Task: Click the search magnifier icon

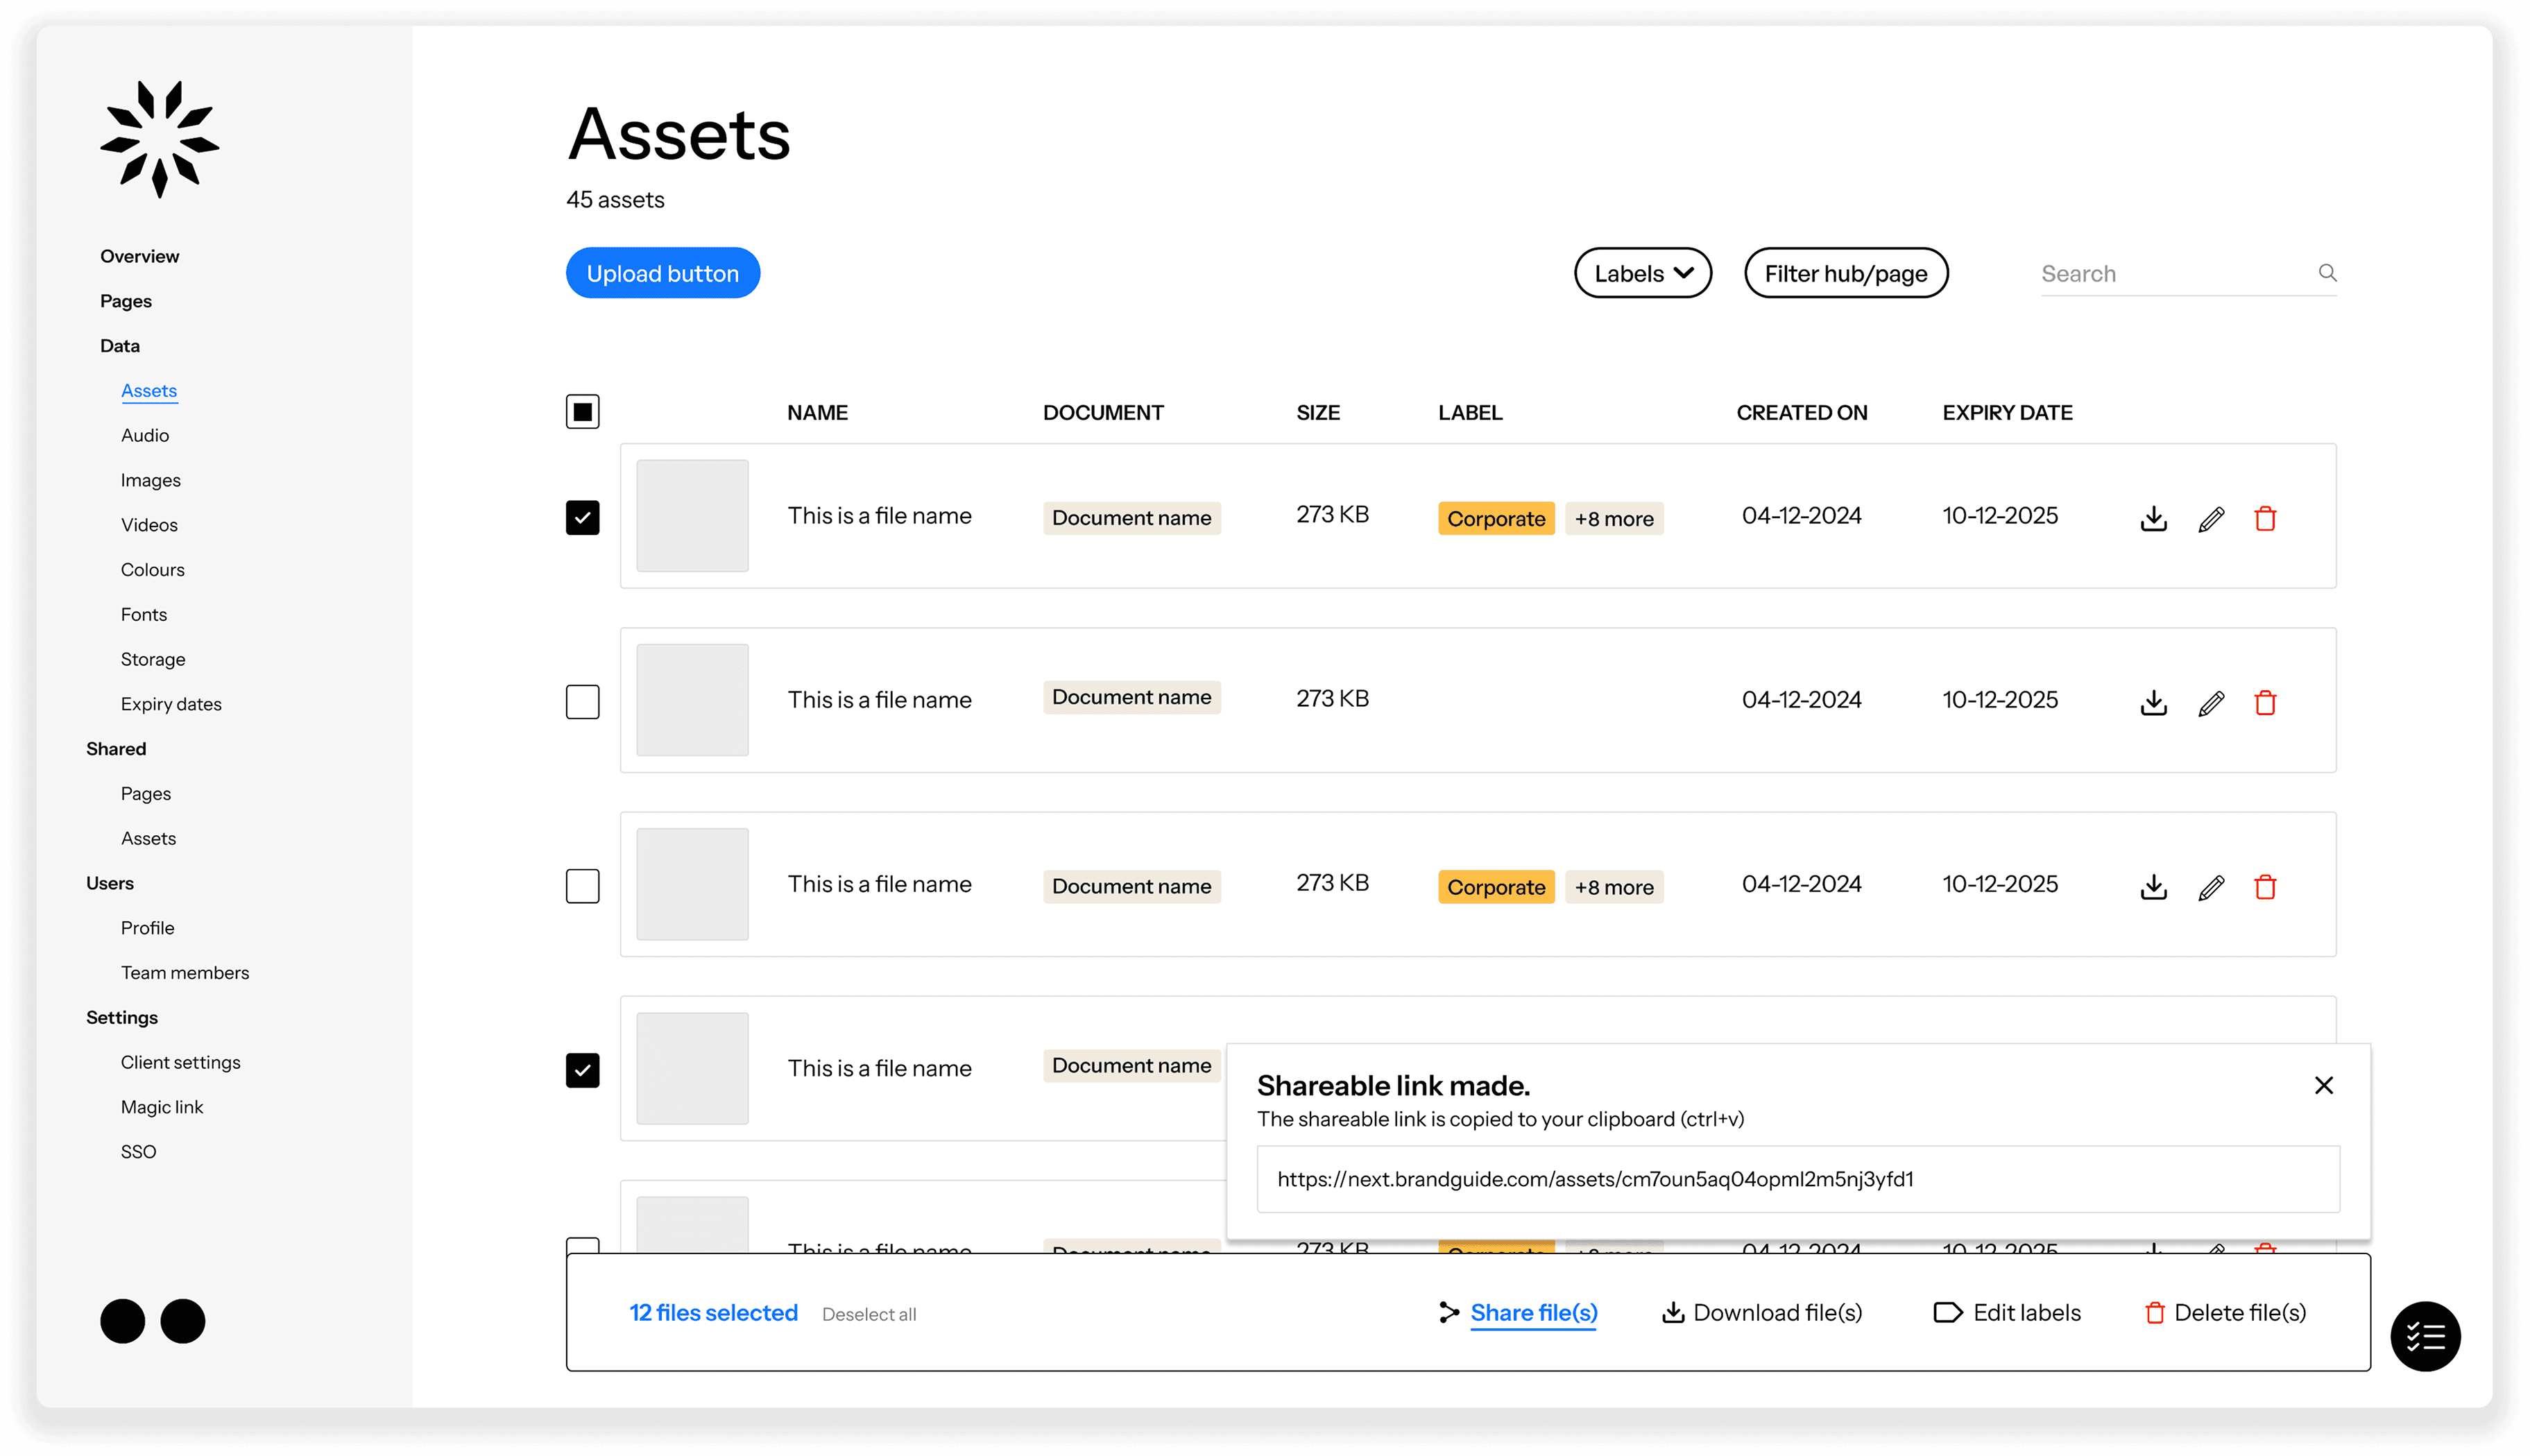Action: coord(2327,273)
